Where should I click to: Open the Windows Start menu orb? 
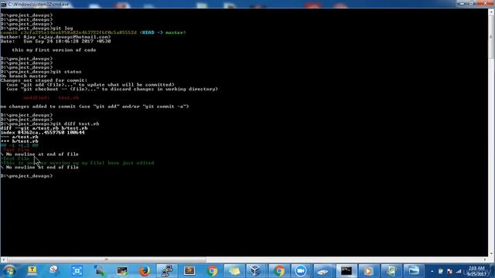pyautogui.click(x=9, y=271)
